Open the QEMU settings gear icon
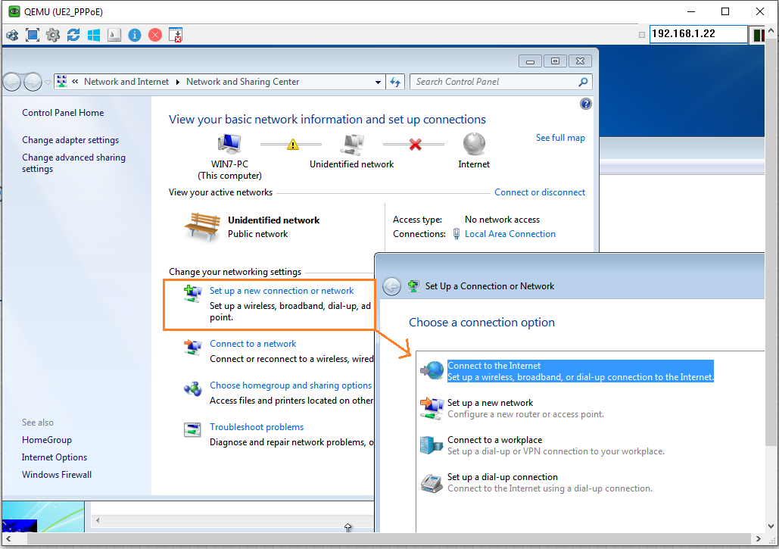 coord(51,35)
